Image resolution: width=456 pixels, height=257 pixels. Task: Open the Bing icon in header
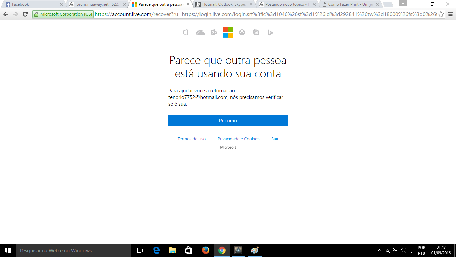point(270,32)
